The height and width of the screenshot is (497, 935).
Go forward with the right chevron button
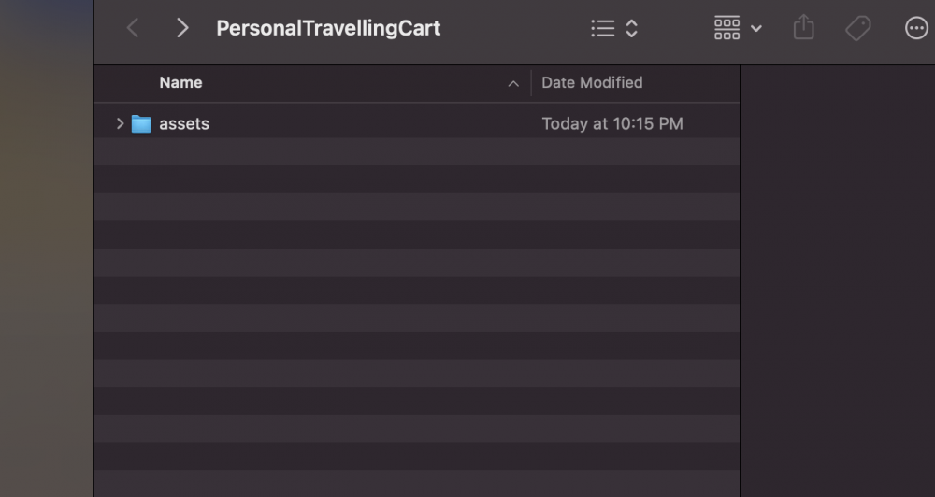(x=182, y=28)
